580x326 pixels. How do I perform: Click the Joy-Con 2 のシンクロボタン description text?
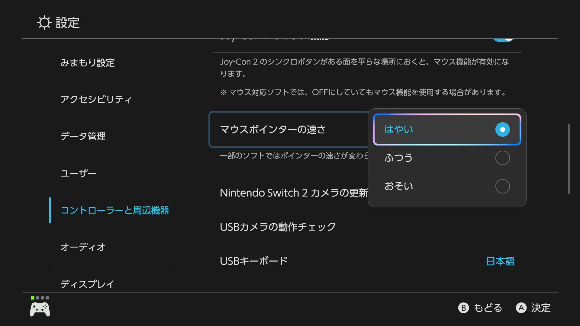click(x=364, y=68)
